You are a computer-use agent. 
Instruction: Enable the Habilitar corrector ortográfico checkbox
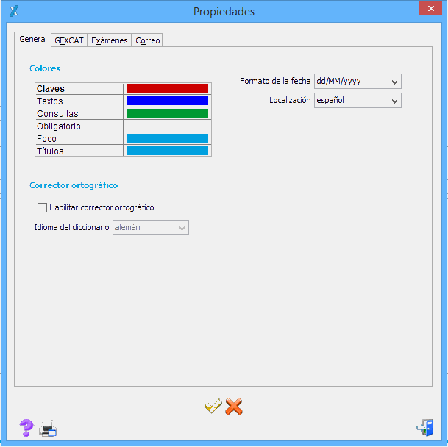(x=42, y=207)
